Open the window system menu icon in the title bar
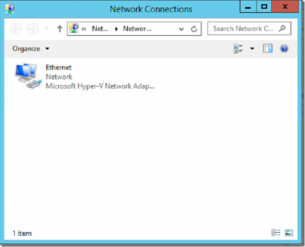 pyautogui.click(x=10, y=9)
